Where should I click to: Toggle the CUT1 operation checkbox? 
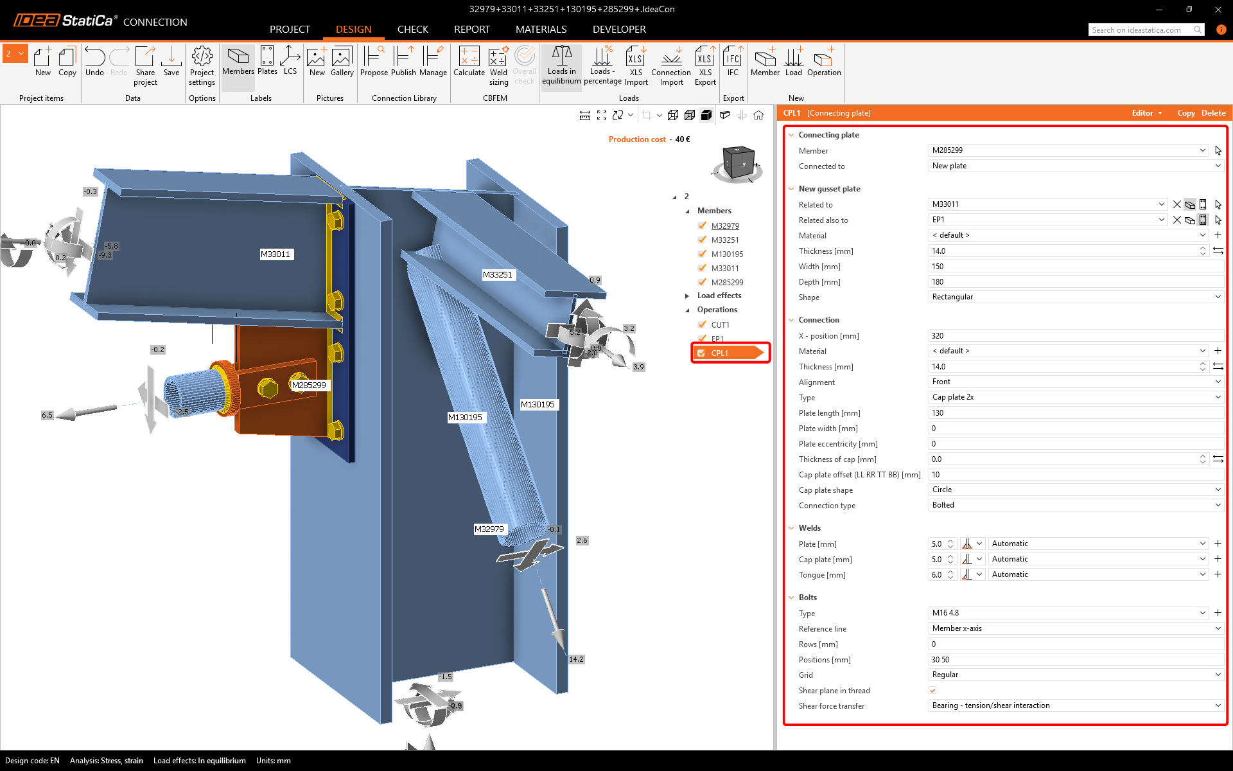point(702,324)
